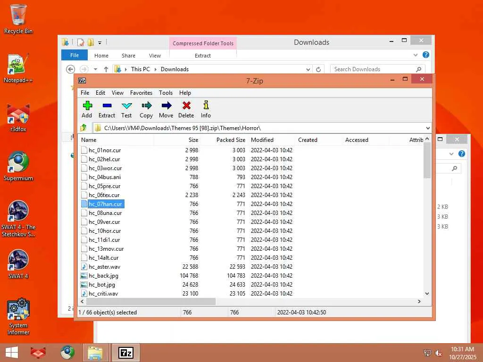This screenshot has width=483, height=362.
Task: Switch to Explorer Home ribbon tab
Action: pyautogui.click(x=101, y=56)
